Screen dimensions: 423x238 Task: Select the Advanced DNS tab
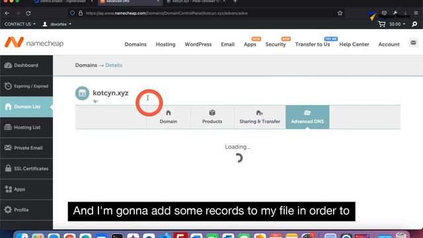tap(307, 117)
